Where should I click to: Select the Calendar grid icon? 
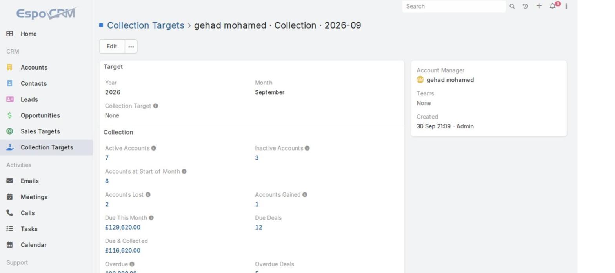[10, 245]
